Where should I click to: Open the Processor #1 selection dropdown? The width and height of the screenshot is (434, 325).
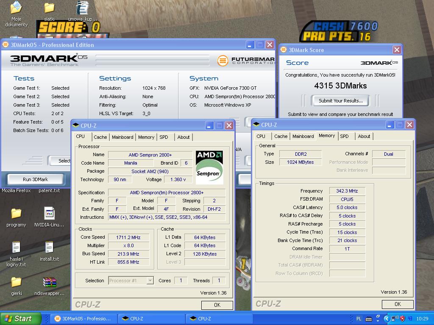tap(131, 281)
